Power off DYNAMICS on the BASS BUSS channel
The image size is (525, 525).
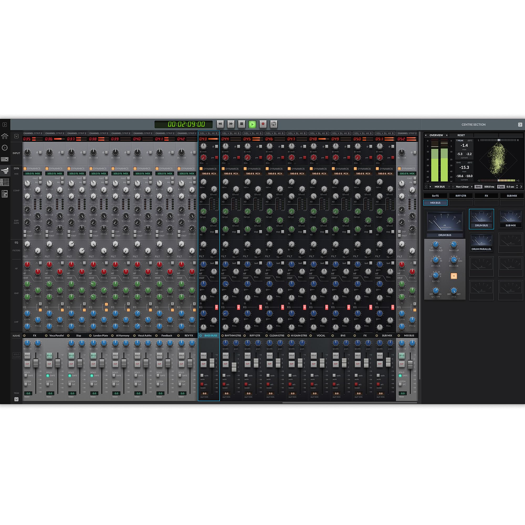click(201, 169)
